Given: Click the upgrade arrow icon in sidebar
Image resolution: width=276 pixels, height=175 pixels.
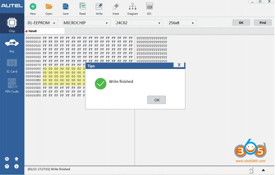Looking at the screenshot, I should (x=16, y=159).
